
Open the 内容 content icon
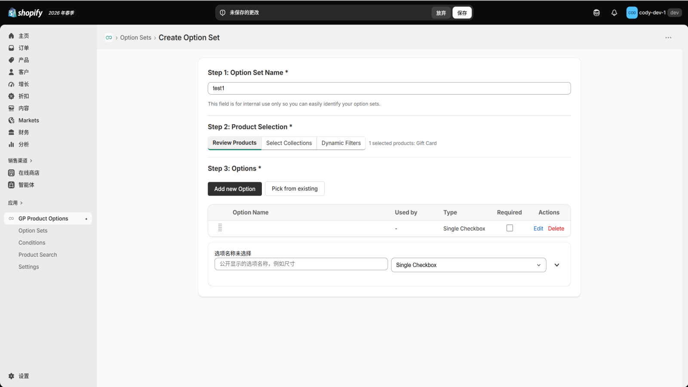pos(12,108)
